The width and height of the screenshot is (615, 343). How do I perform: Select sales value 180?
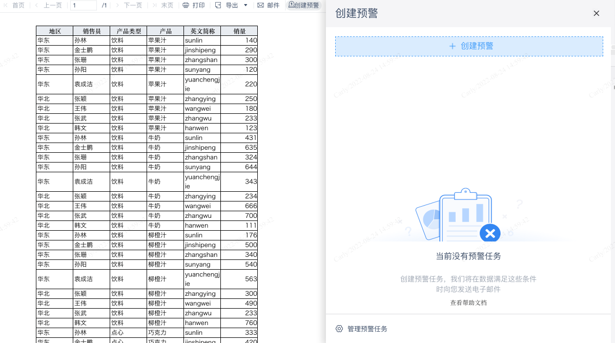pyautogui.click(x=239, y=109)
